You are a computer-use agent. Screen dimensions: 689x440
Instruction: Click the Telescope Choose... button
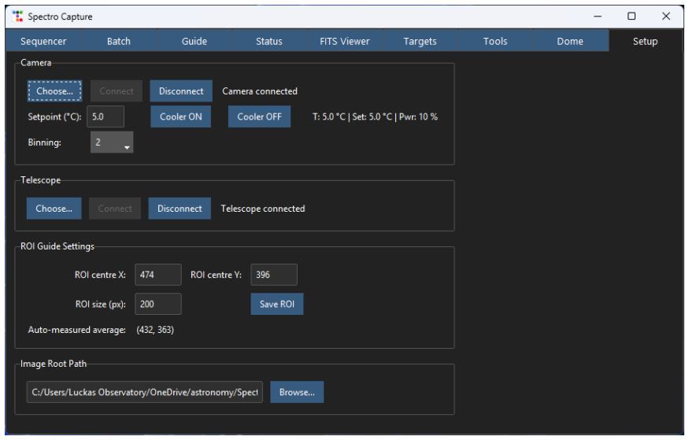[x=54, y=209]
